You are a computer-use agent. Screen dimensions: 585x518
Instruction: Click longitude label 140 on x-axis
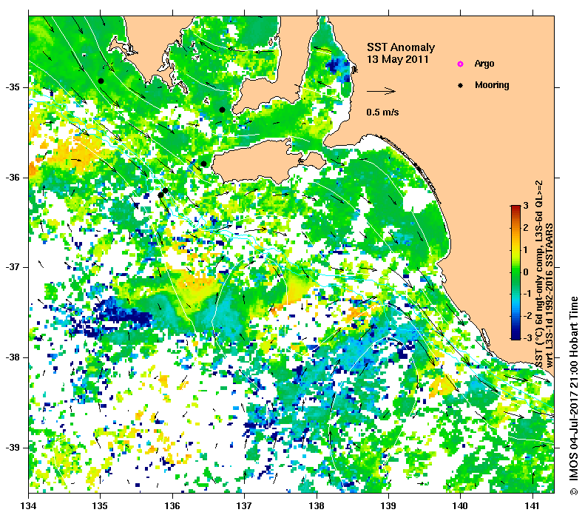461,506
